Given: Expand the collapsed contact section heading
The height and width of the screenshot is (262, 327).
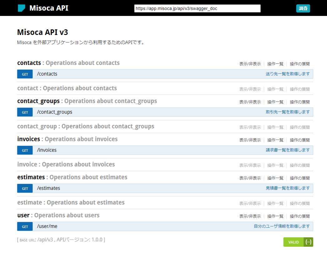Looking at the screenshot, I should click(x=28, y=88).
